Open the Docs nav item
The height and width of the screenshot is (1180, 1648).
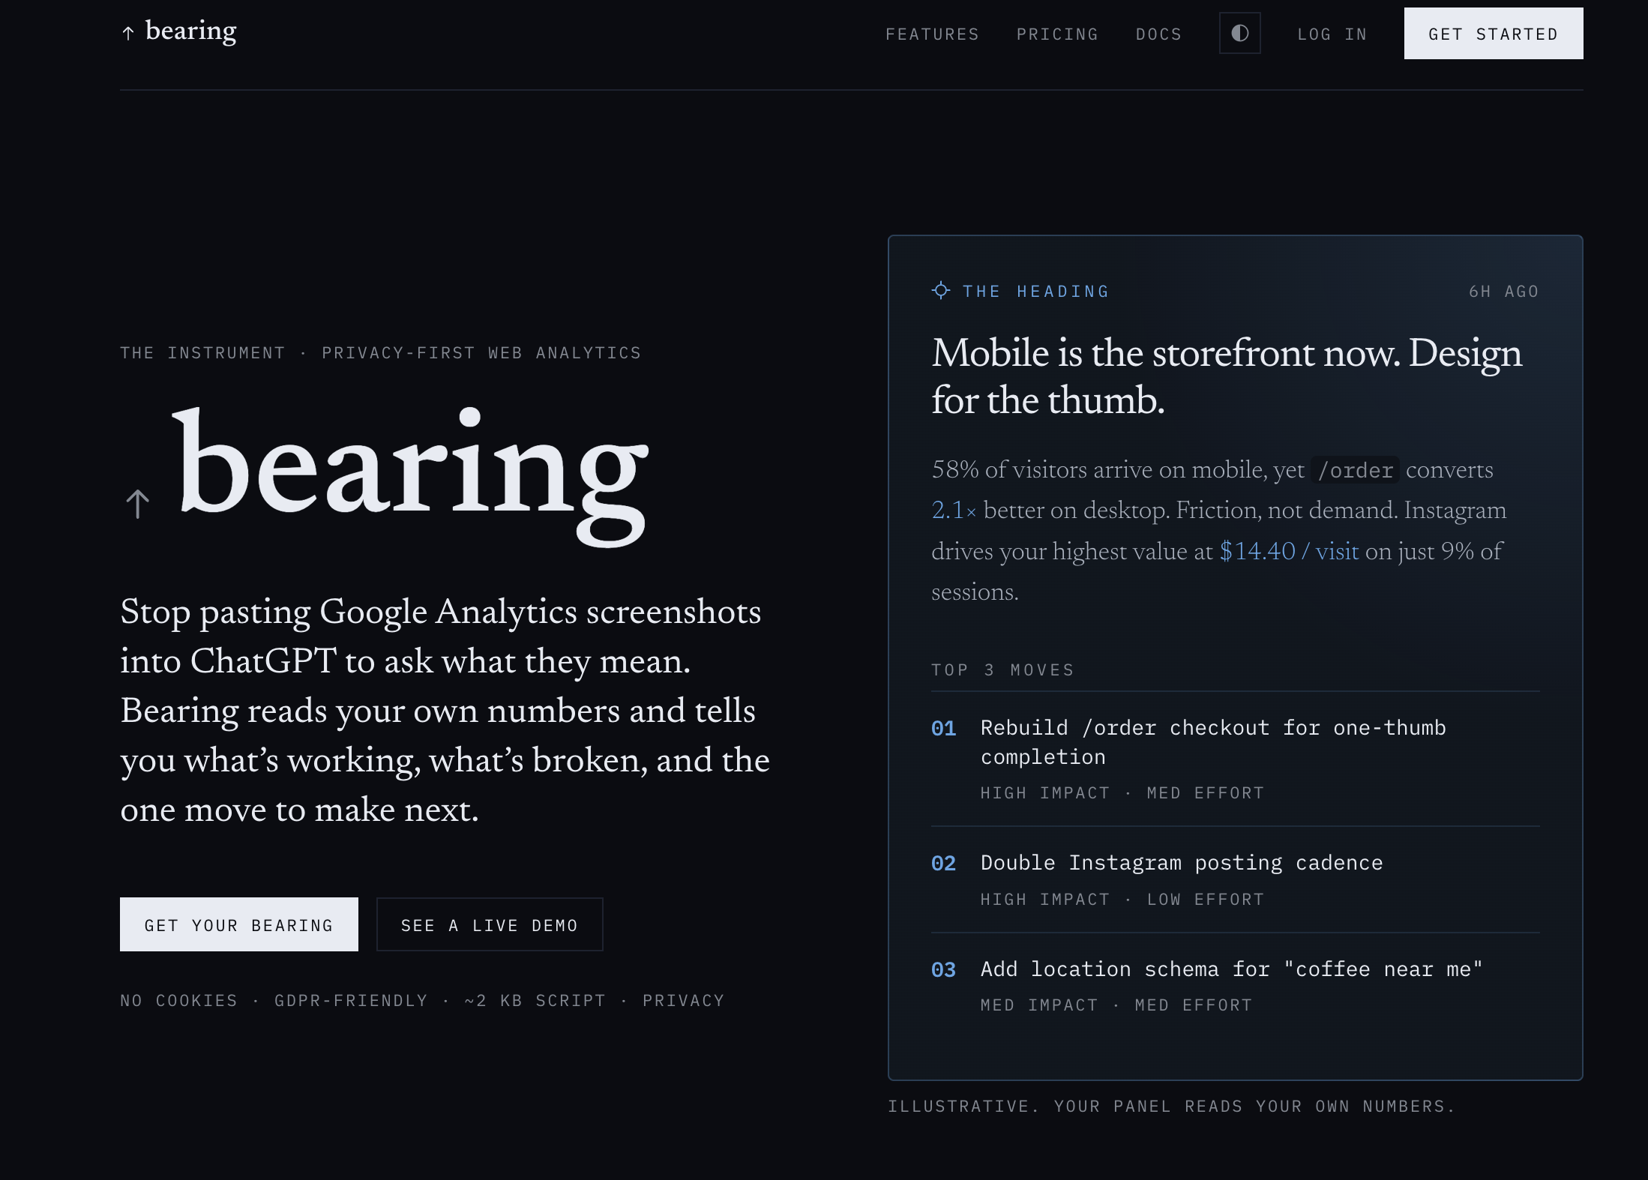pyautogui.click(x=1158, y=34)
